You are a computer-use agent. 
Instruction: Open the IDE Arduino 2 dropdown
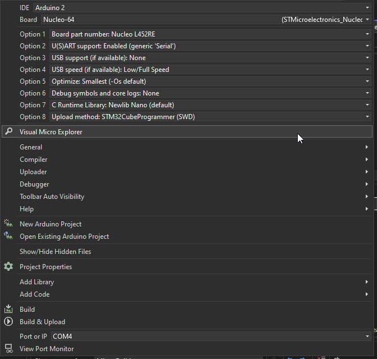(202, 8)
